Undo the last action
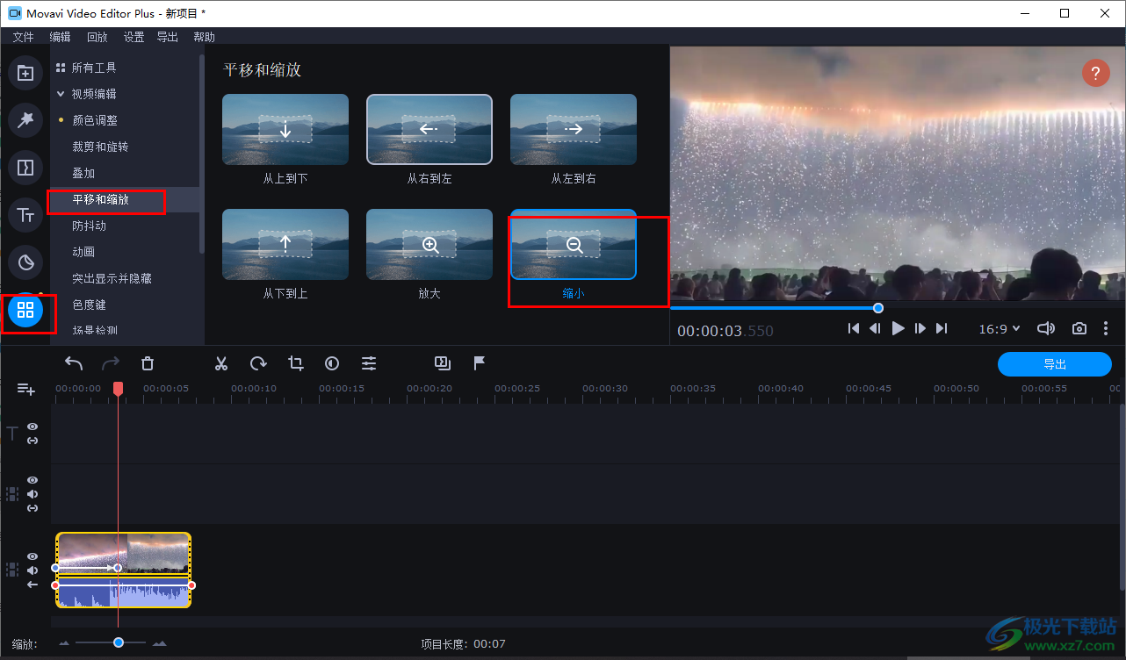Image resolution: width=1126 pixels, height=660 pixels. click(74, 363)
